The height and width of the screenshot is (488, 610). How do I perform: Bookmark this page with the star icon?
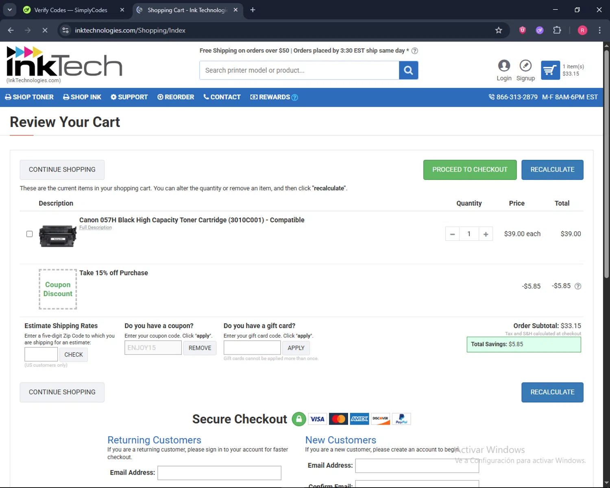point(499,30)
